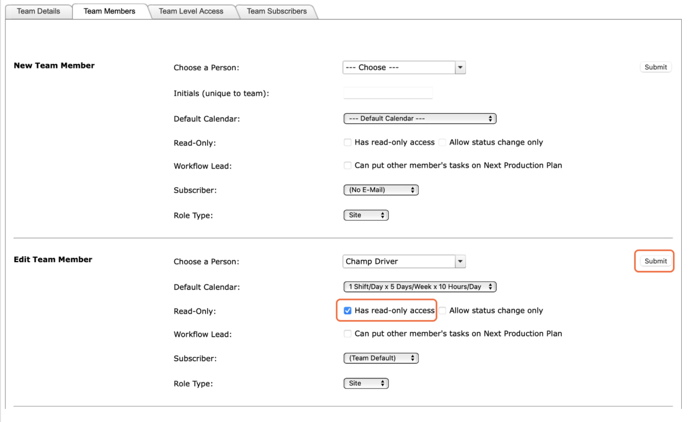Click Submit for Edit Team Member
This screenshot has height=422, width=690.
[x=655, y=261]
